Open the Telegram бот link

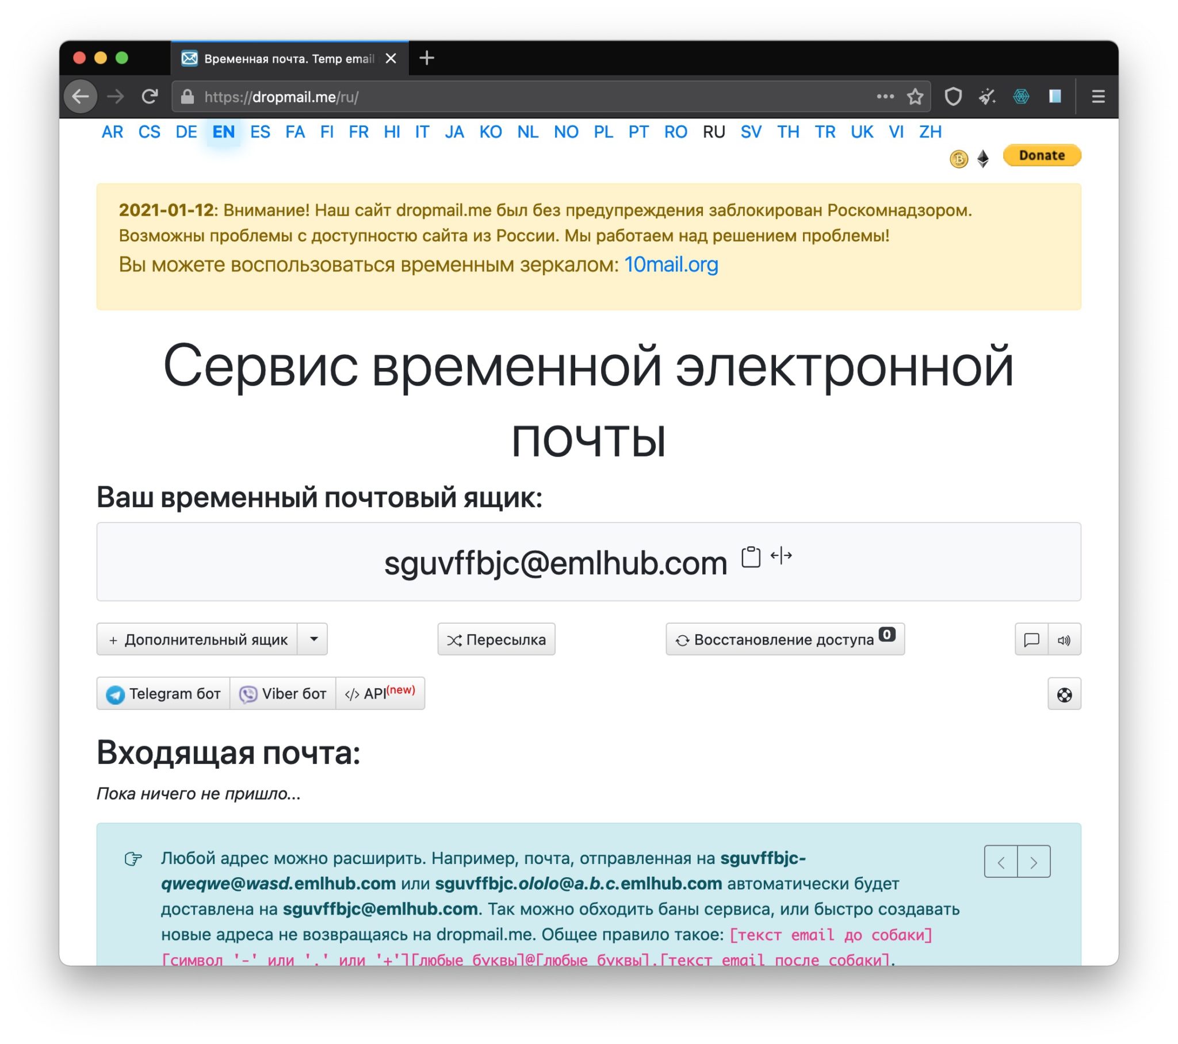point(164,694)
